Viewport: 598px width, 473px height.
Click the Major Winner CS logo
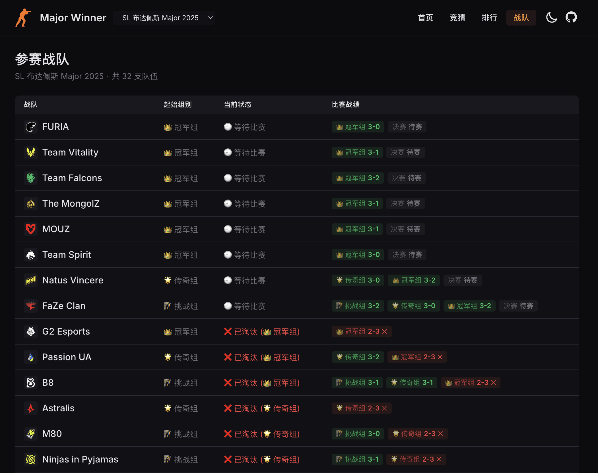[24, 18]
